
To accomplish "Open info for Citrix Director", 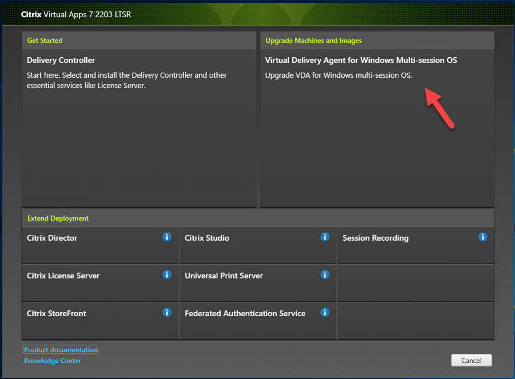I will click(x=167, y=237).
